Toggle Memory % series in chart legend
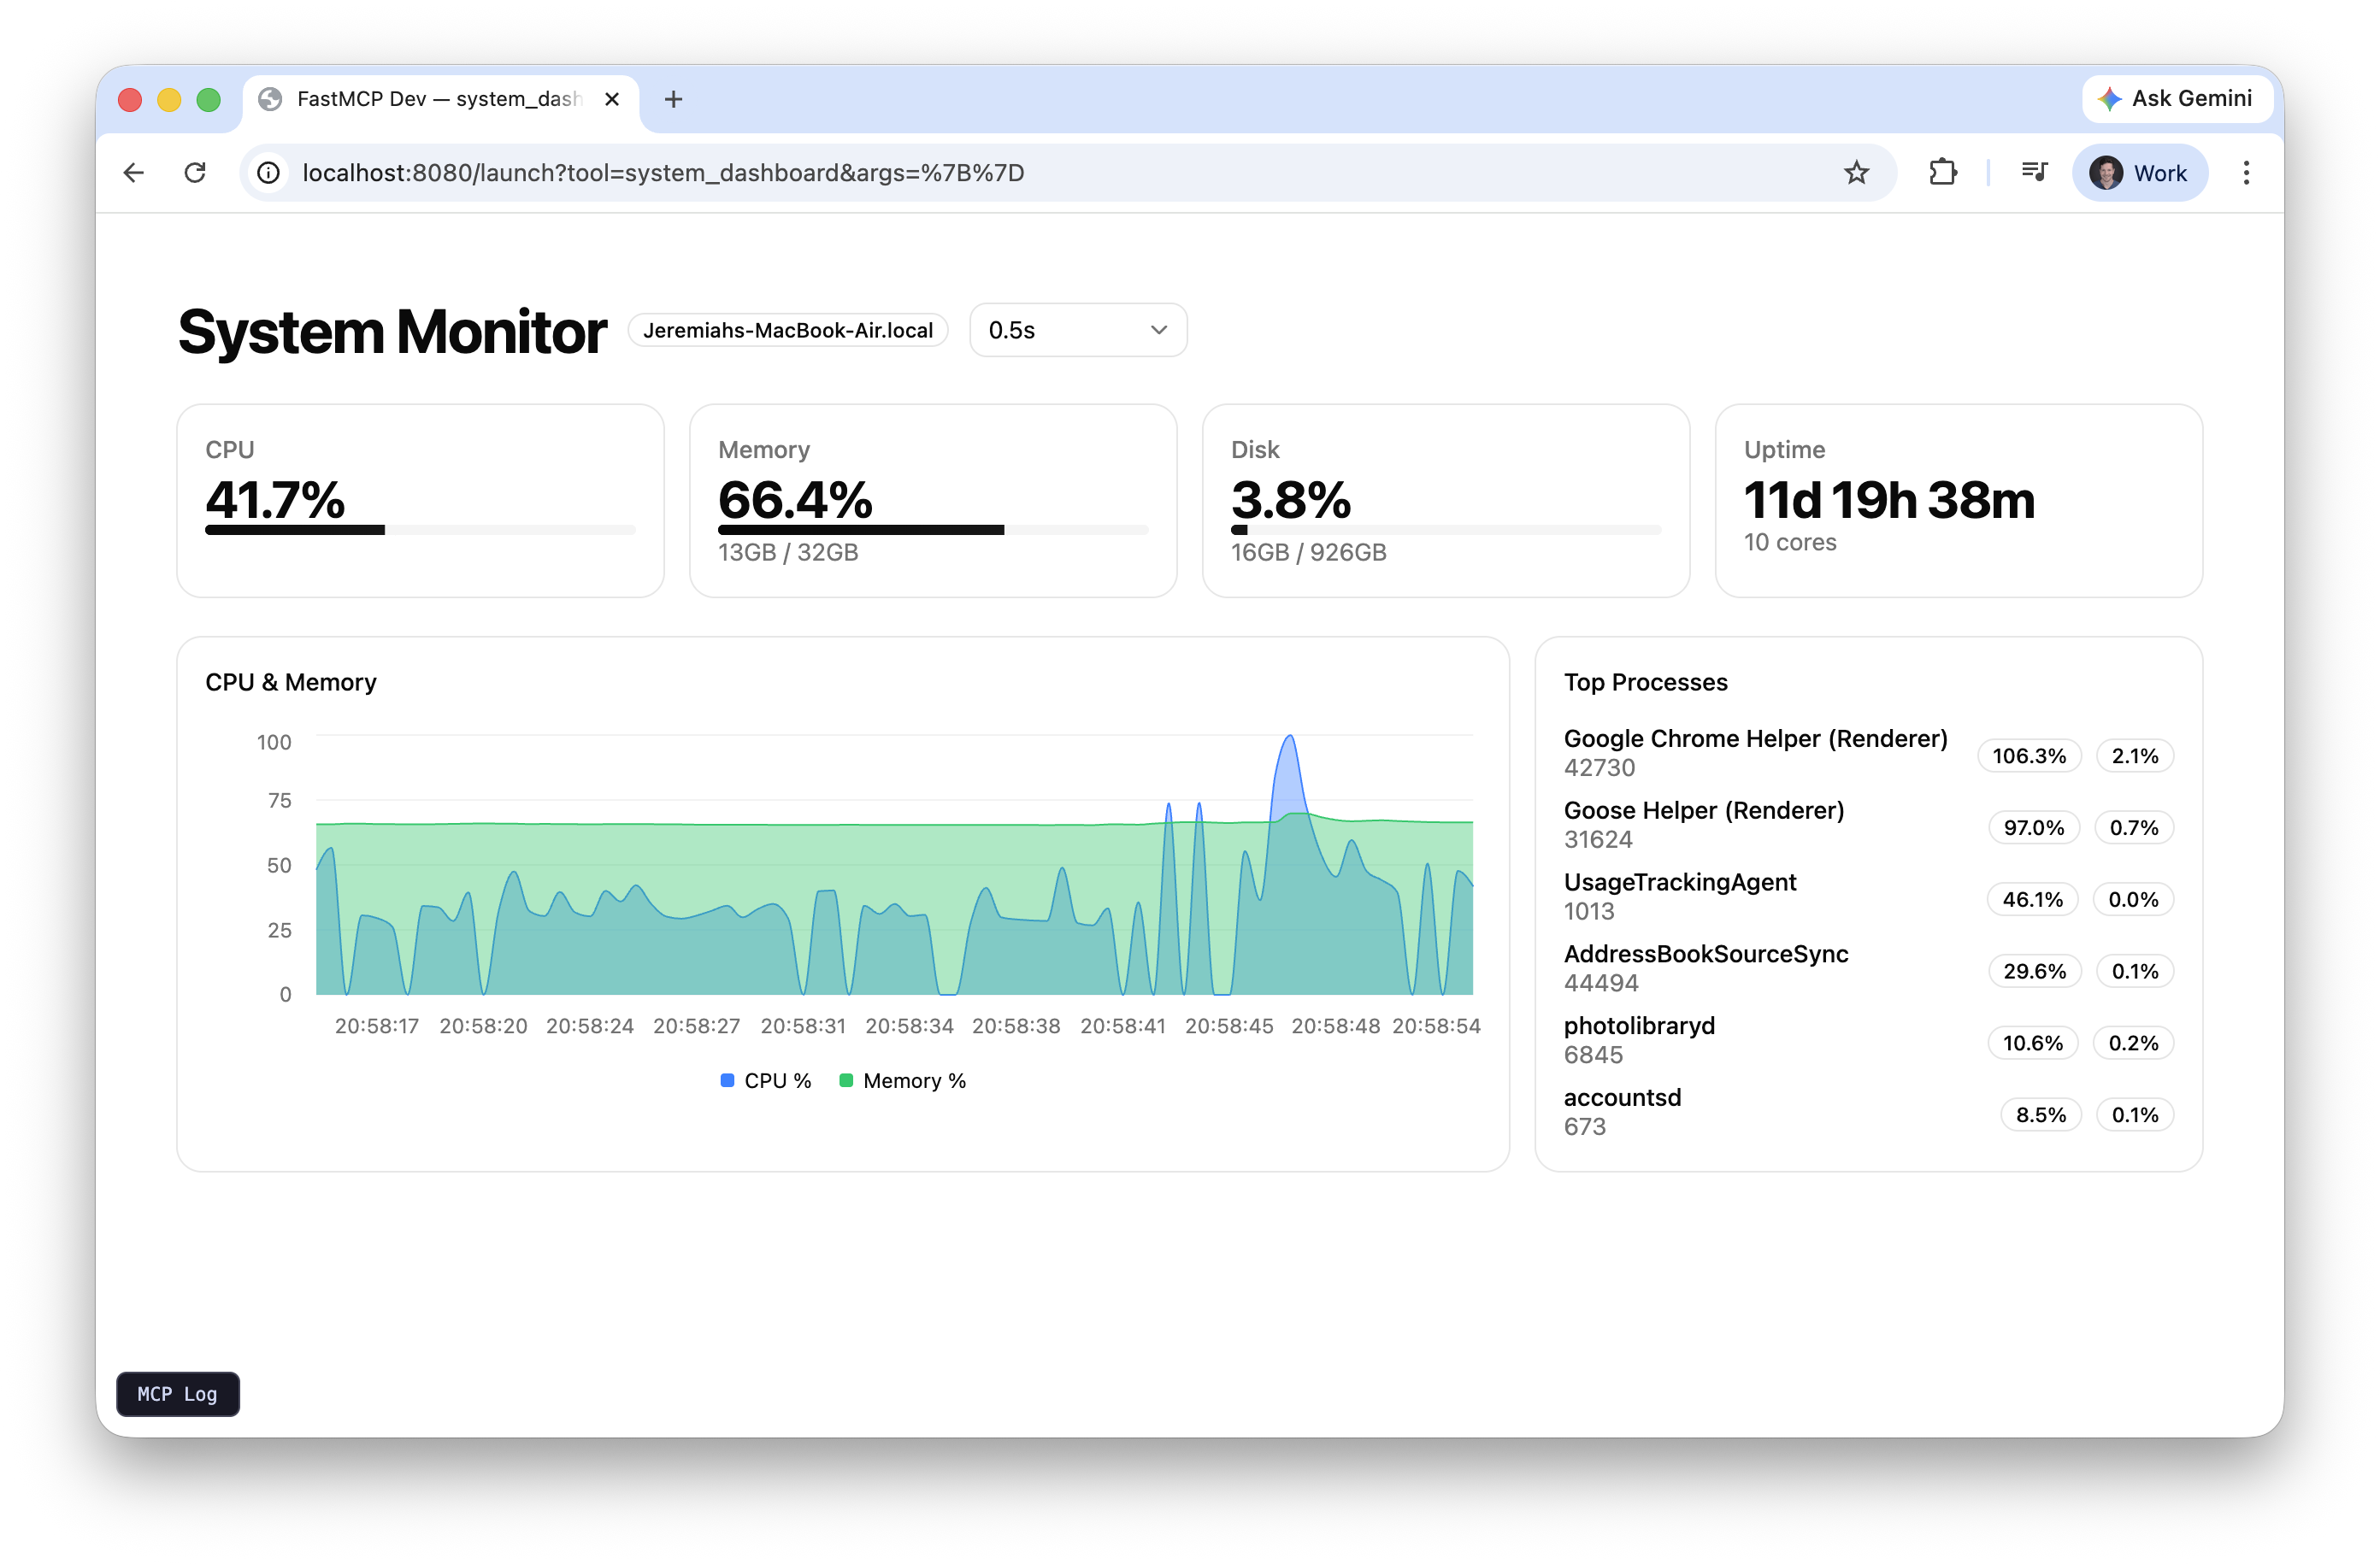Image resolution: width=2380 pixels, height=1564 pixels. pos(903,1081)
